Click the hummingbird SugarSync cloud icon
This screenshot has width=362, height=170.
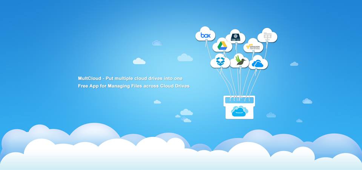click(x=240, y=61)
